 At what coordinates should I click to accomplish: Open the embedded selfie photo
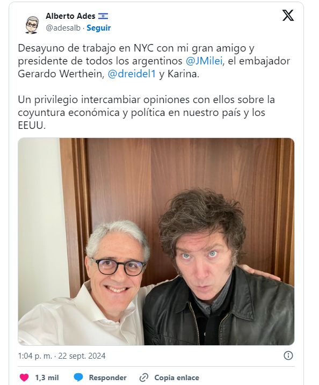point(156,241)
